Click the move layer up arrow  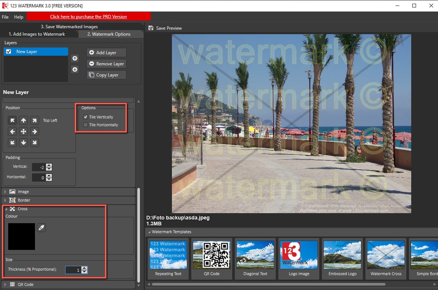click(x=75, y=58)
